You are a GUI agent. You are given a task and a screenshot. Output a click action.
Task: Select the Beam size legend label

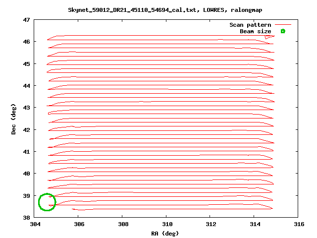[256, 31]
